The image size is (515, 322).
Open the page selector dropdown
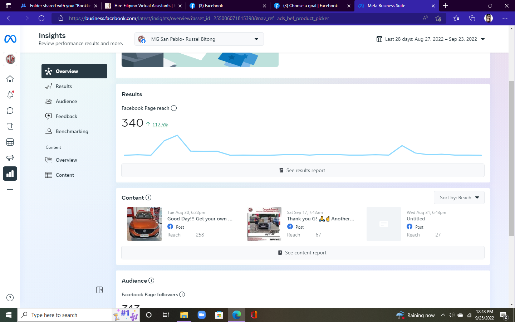[x=199, y=39]
